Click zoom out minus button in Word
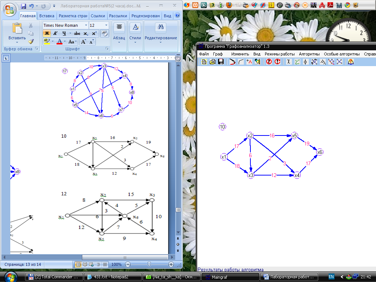The height and width of the screenshot is (282, 376). click(x=128, y=264)
